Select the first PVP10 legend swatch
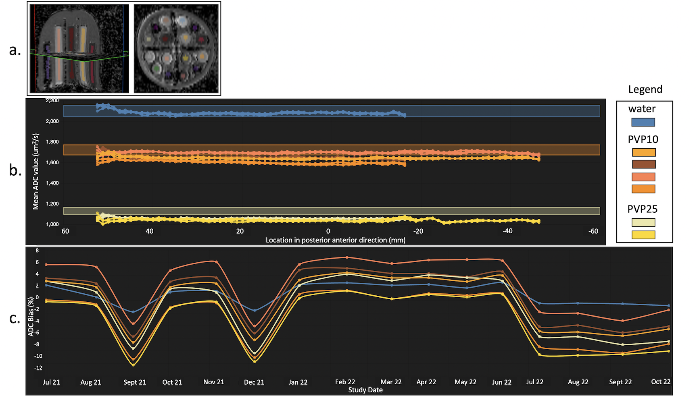The image size is (697, 396). click(x=643, y=152)
